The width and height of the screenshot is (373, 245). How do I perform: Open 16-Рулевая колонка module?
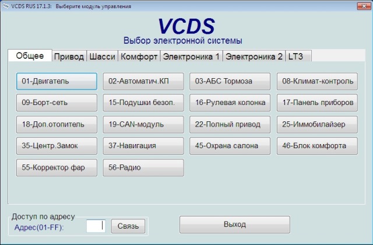230,103
